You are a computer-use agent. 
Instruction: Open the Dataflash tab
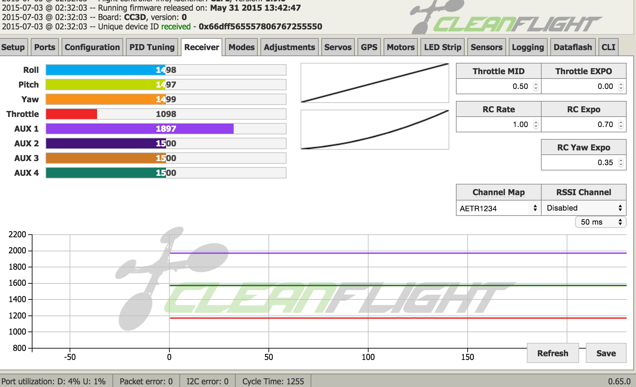coord(573,47)
